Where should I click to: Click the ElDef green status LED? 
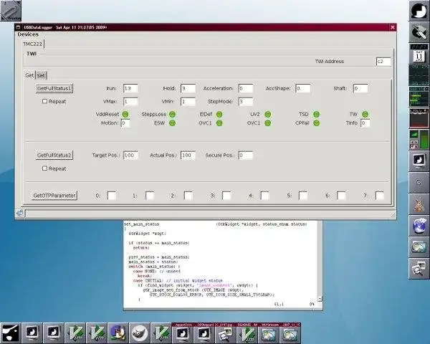coord(219,114)
